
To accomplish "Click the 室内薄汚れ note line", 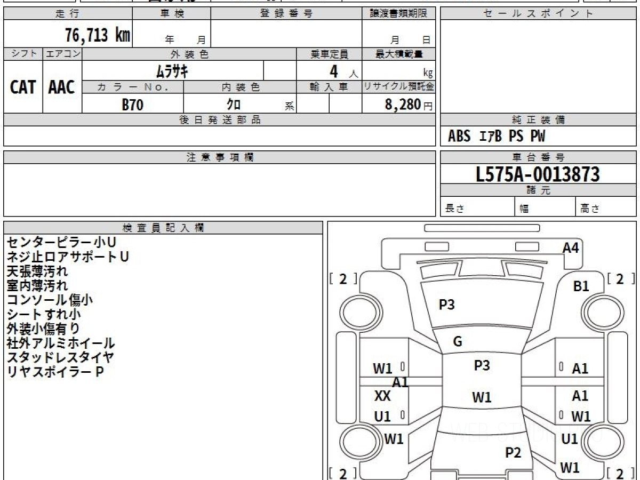I will point(37,286).
